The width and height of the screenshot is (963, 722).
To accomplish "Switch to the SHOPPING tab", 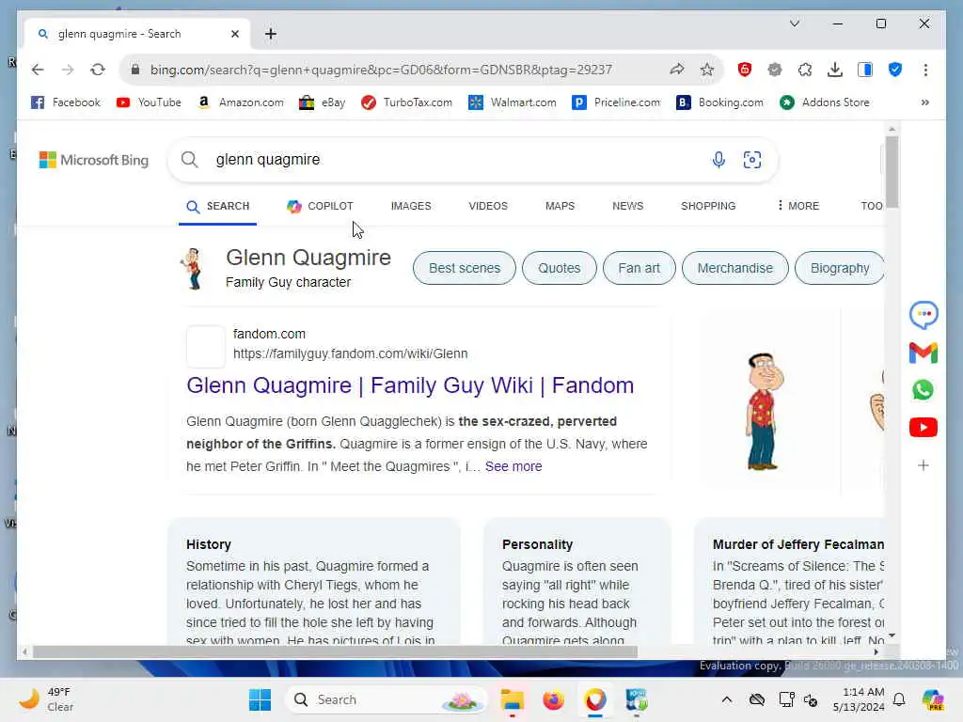I will 708,206.
